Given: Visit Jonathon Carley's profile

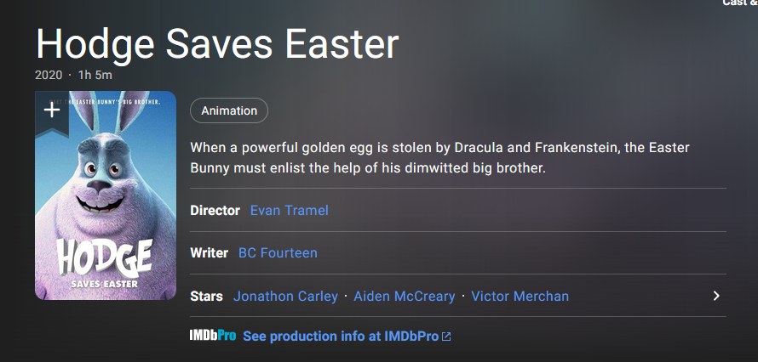Looking at the screenshot, I should click(x=285, y=296).
